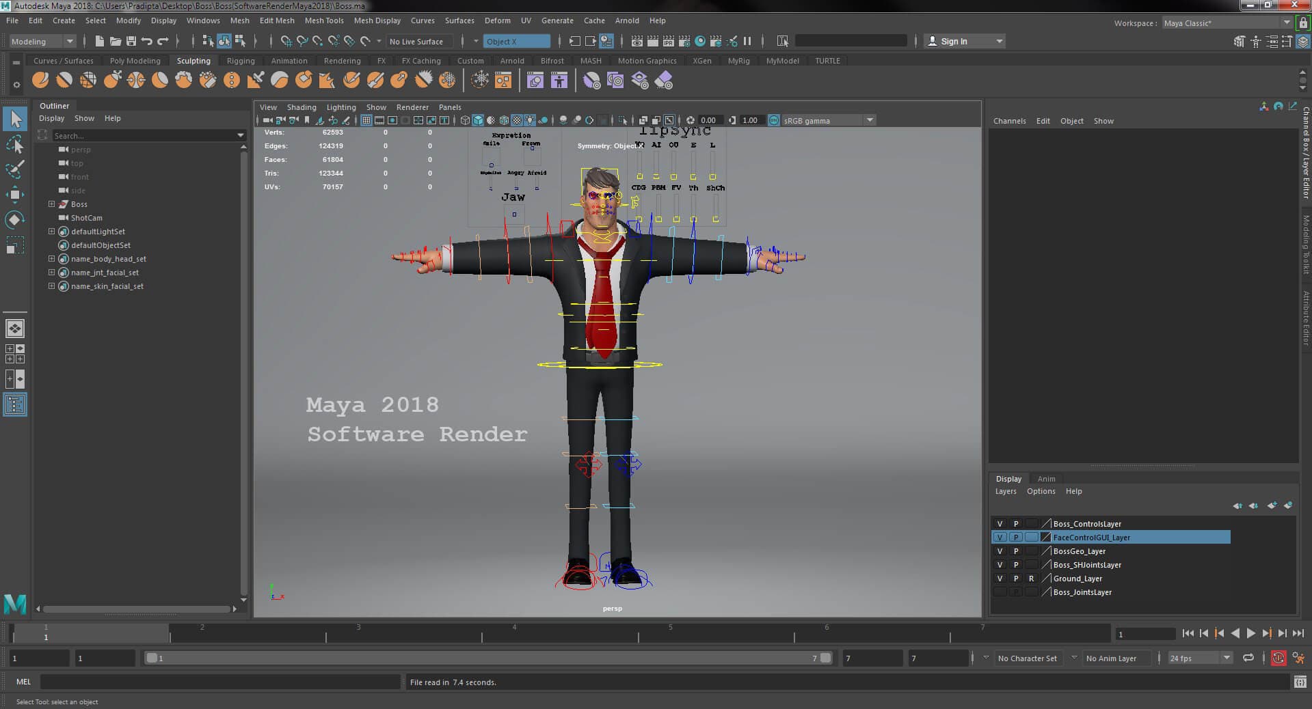Step forward one frame button
Image resolution: width=1312 pixels, height=709 pixels.
1282,633
